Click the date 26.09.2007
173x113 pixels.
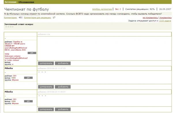[x=165, y=9]
